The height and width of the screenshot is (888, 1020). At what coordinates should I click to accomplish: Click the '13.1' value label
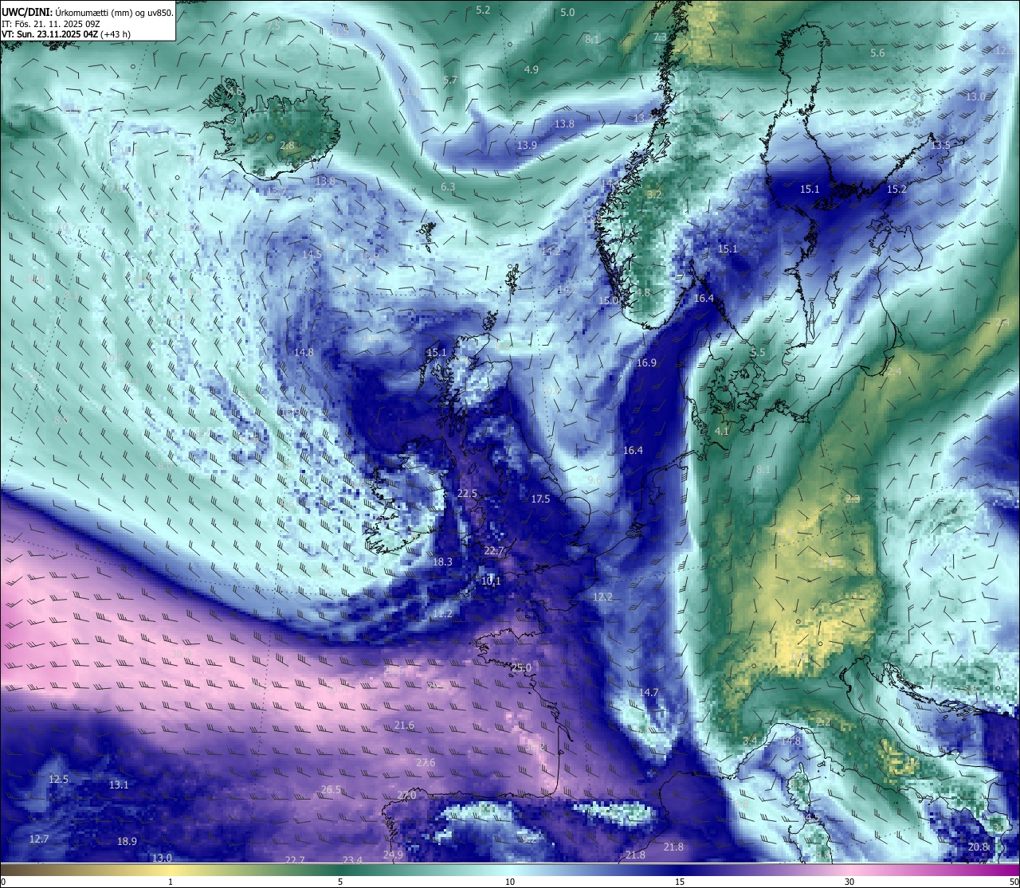(x=118, y=784)
